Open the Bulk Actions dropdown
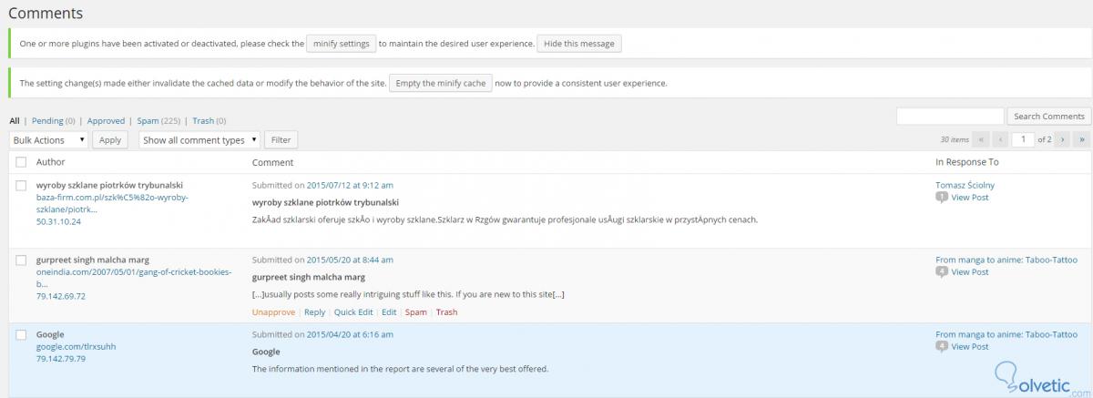Screen dimensions: 1093x398 point(48,140)
